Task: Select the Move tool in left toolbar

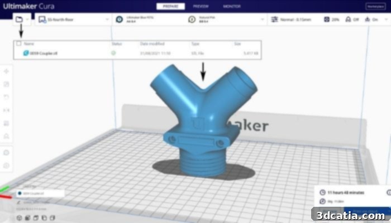Action: click(6, 71)
